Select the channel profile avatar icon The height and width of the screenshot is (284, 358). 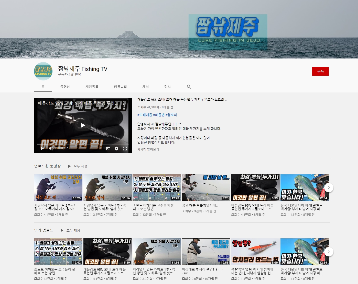point(43,72)
